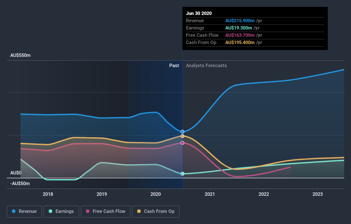Click the 2022 x-axis label
Screen dimensions: 351x224
pyautogui.click(x=264, y=194)
